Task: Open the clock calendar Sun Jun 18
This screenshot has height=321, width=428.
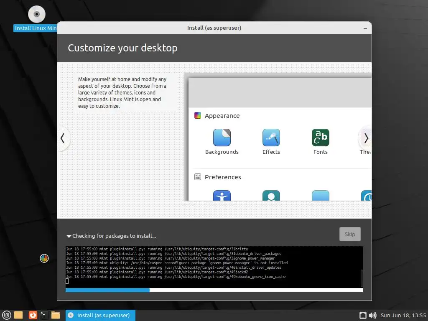Action: (x=403, y=315)
